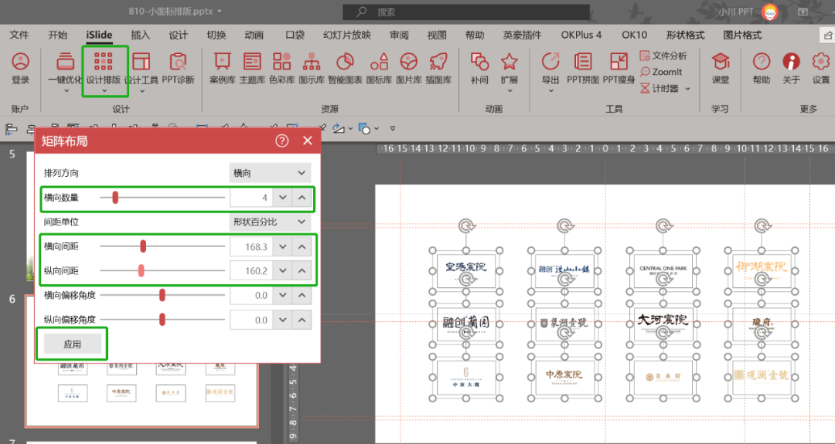Open the 排列方向 dropdown showing 横向

coord(270,173)
